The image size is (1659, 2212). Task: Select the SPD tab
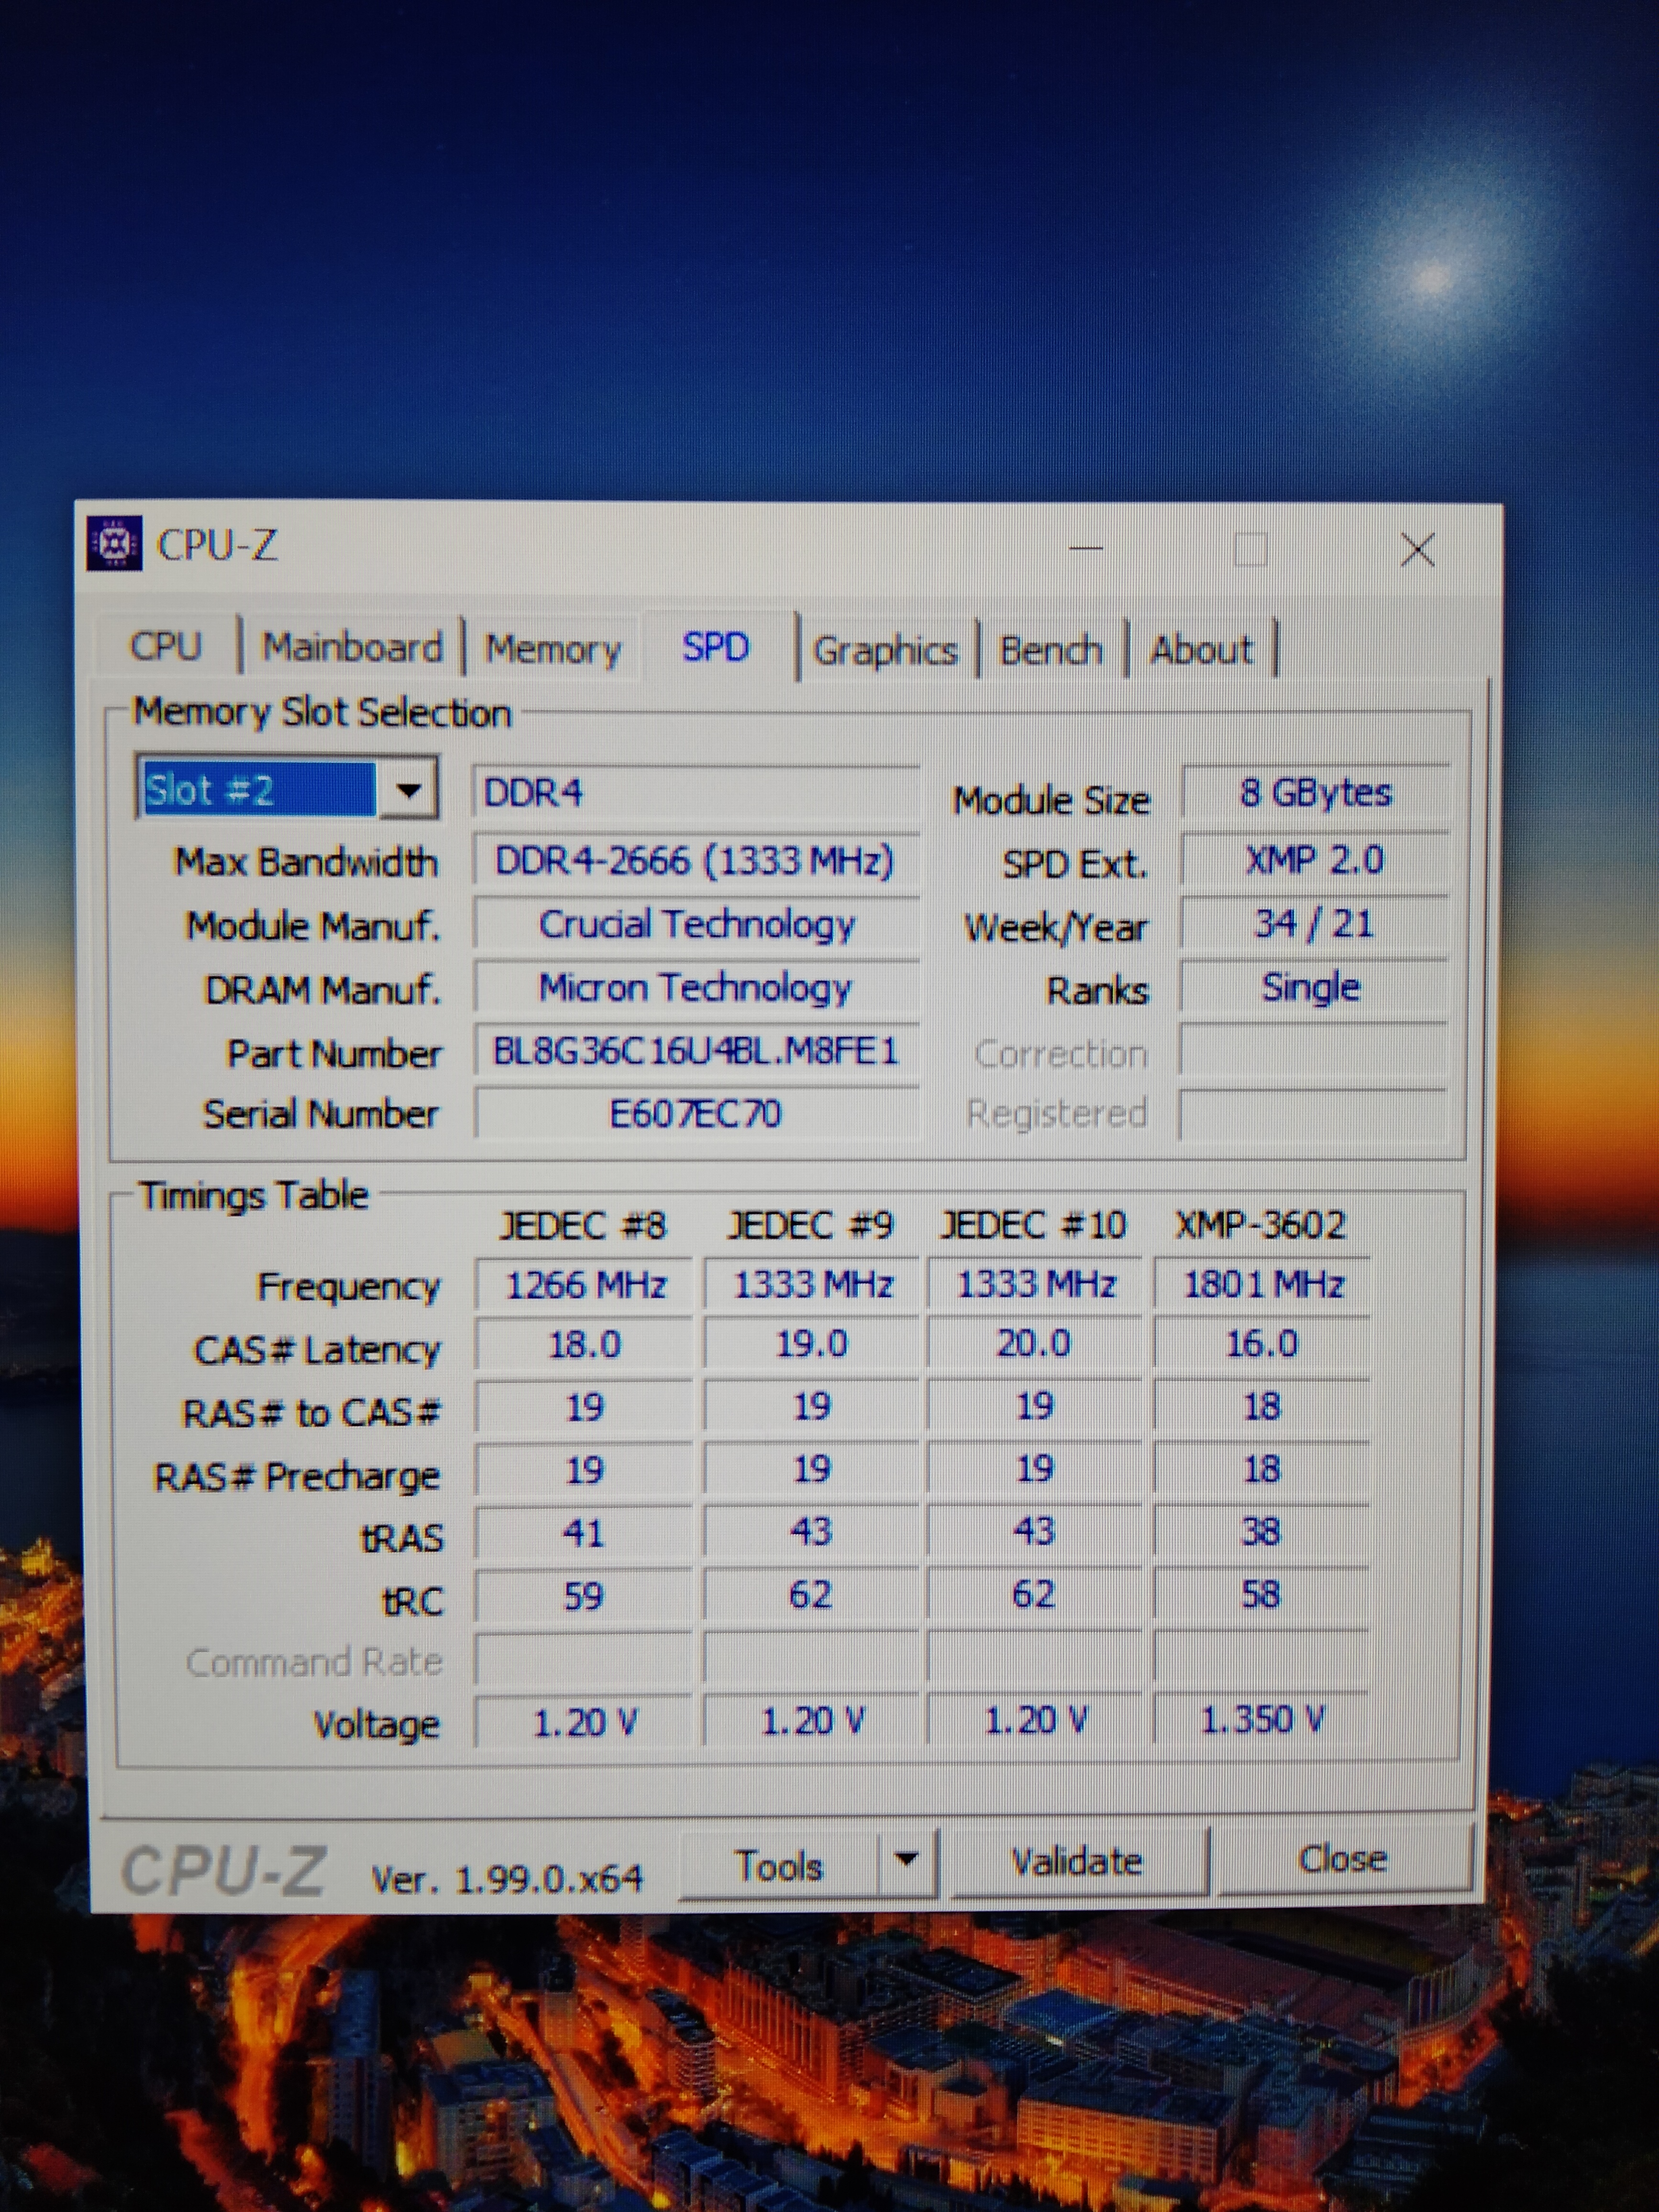point(716,647)
